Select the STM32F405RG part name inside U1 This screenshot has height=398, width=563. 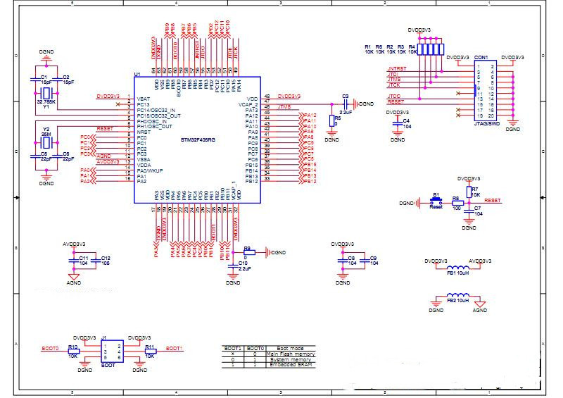click(x=198, y=140)
